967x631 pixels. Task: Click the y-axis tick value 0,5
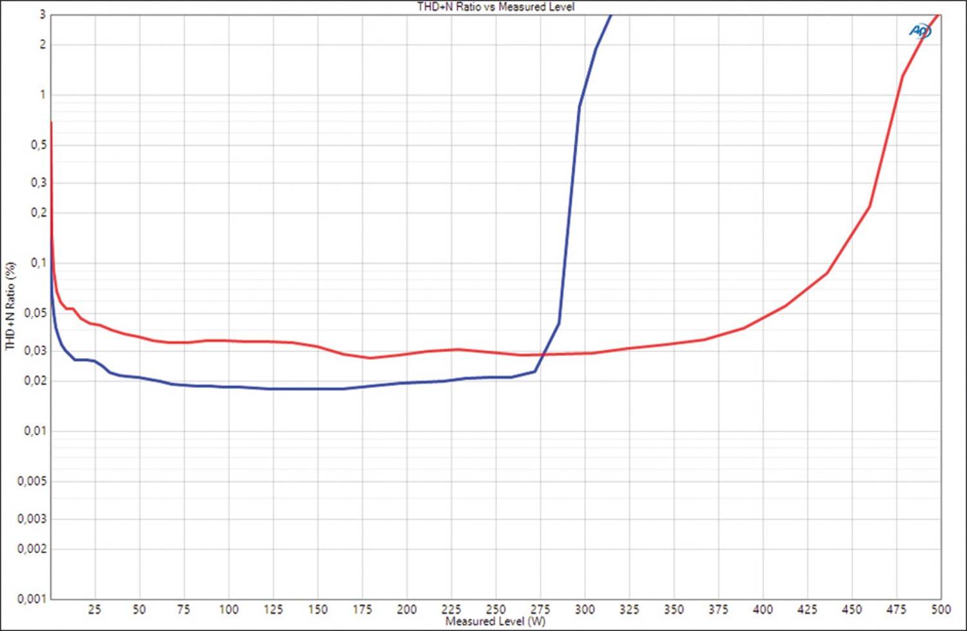[x=39, y=146]
